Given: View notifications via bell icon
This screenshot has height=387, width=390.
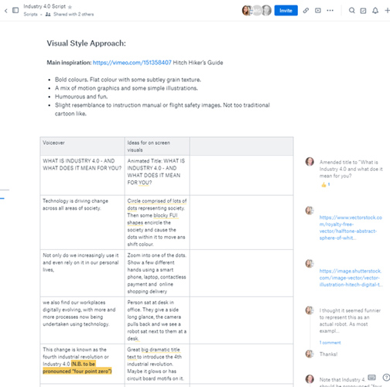Looking at the screenshot, I should [375, 11].
